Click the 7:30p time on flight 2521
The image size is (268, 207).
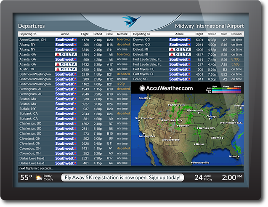(98, 159)
